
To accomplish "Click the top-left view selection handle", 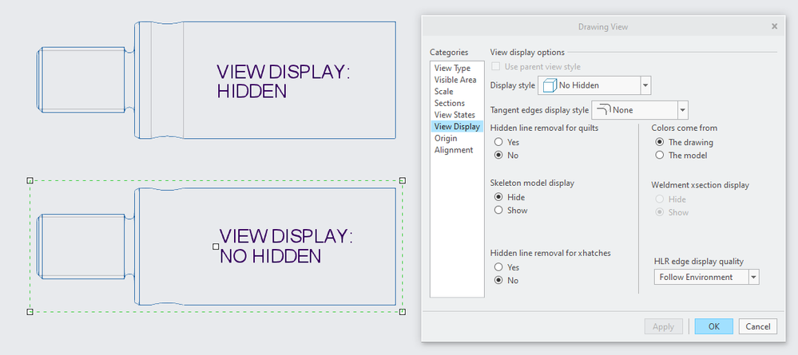I will point(30,180).
